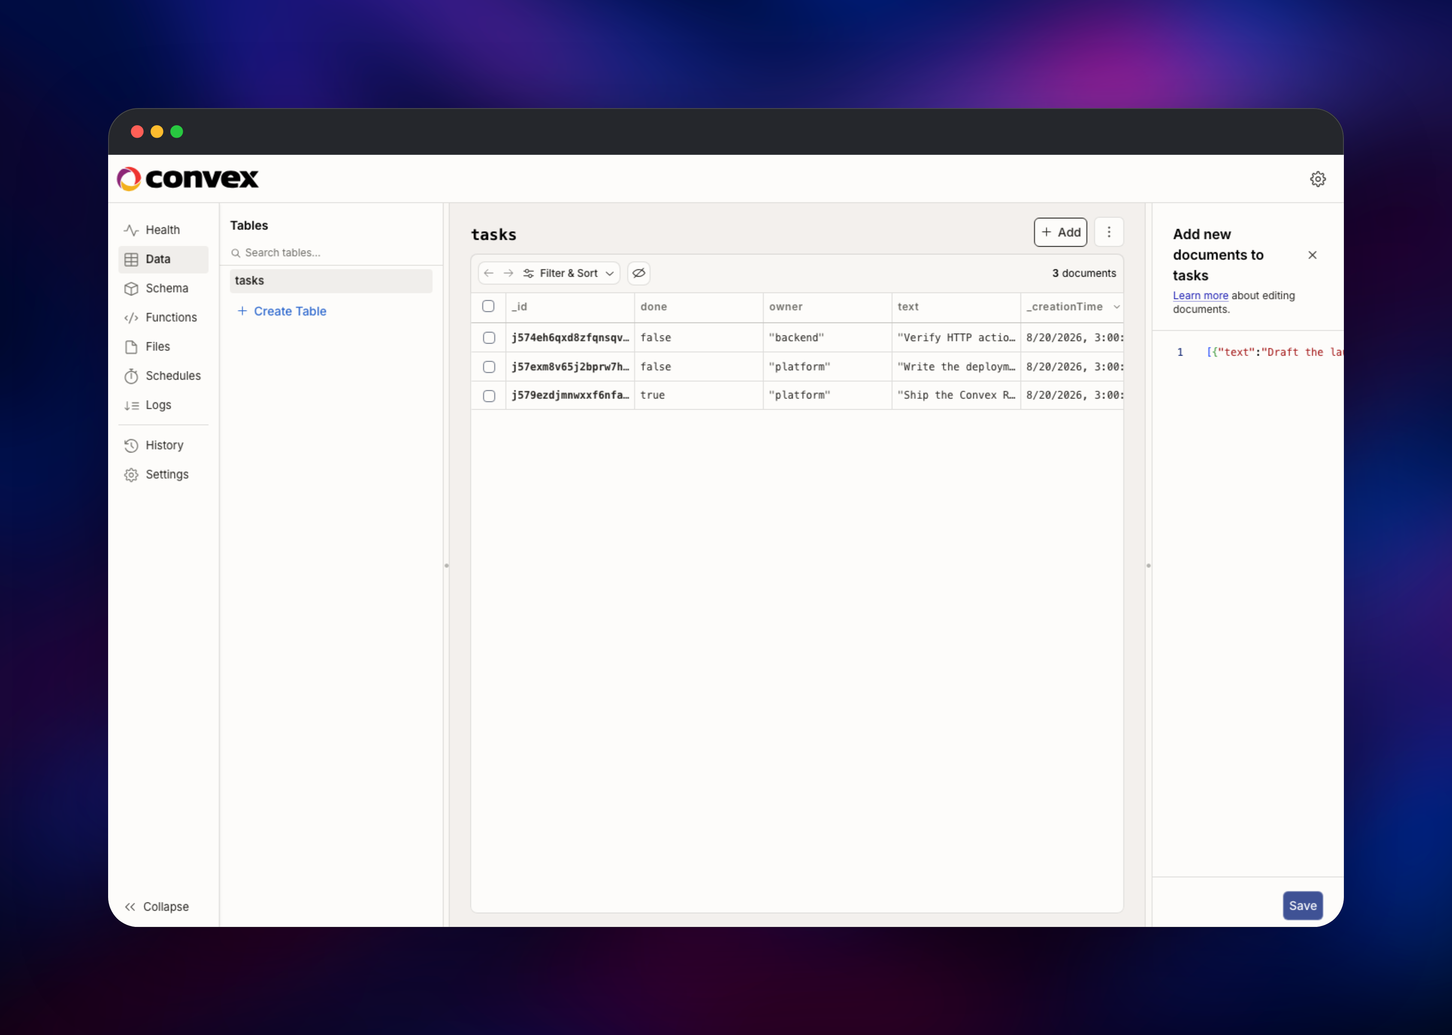Open the Settings page in the sidebar
Image resolution: width=1452 pixels, height=1035 pixels.
click(163, 475)
